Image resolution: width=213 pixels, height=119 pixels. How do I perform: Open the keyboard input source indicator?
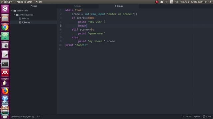tap(172, 2)
